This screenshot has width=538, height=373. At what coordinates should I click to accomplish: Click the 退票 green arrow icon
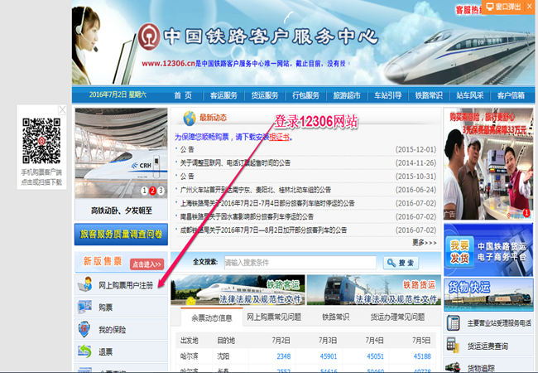(84, 351)
